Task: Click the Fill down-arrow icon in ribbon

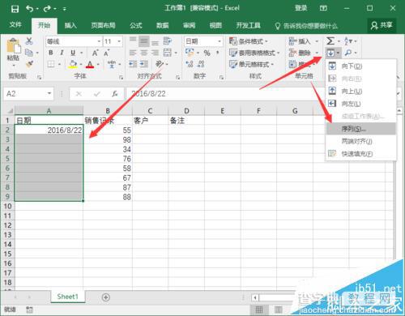Action: pos(330,53)
